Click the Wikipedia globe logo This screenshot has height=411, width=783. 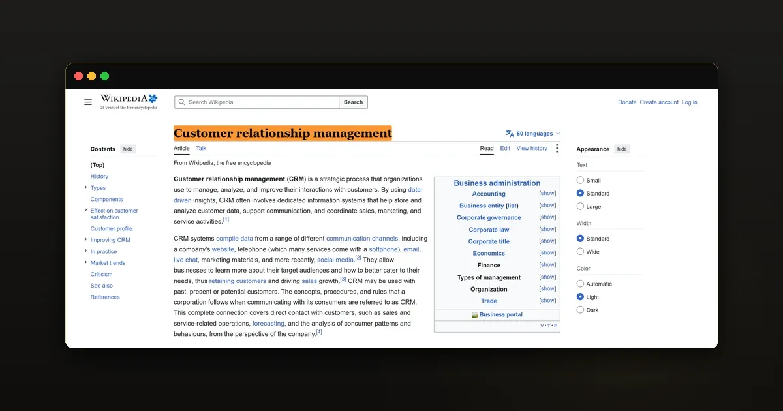point(129,102)
